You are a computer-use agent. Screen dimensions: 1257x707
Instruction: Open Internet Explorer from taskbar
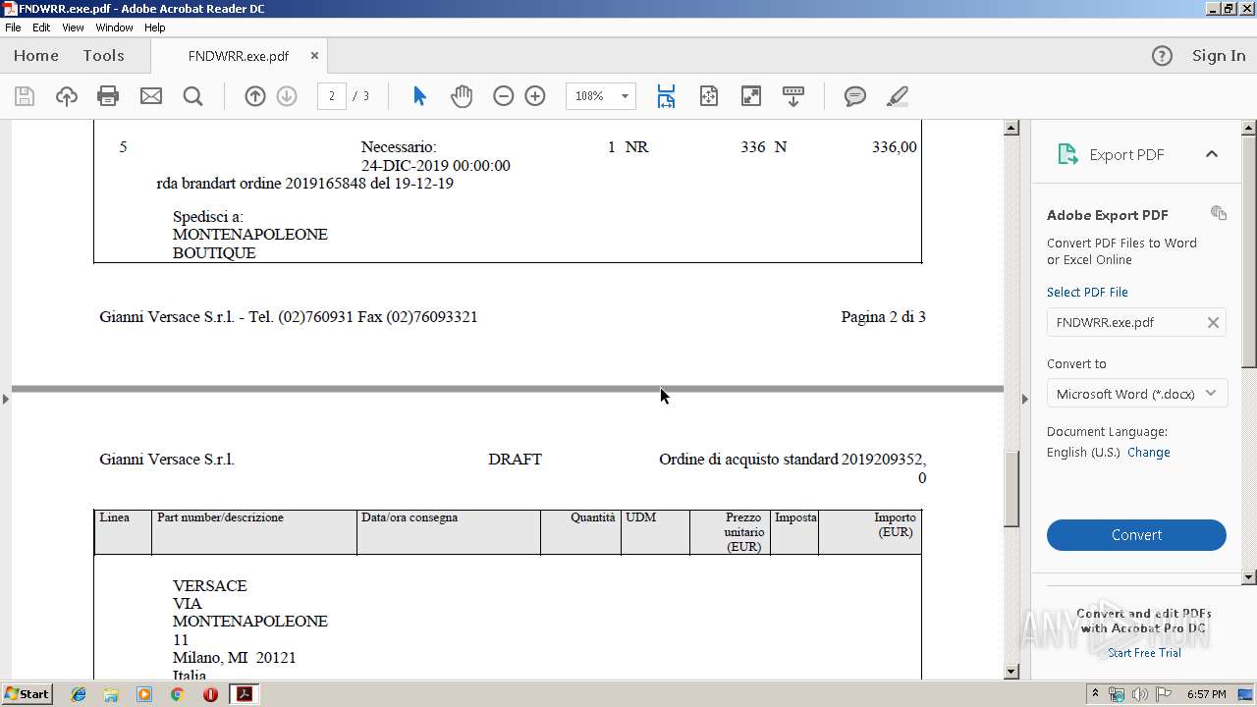click(79, 694)
